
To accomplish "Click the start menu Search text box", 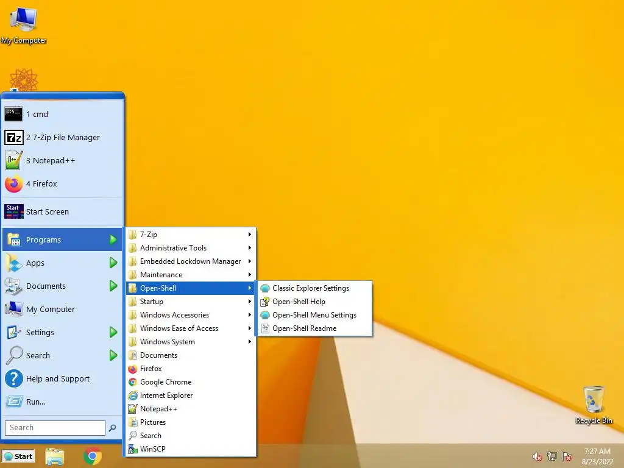I will [x=55, y=428].
